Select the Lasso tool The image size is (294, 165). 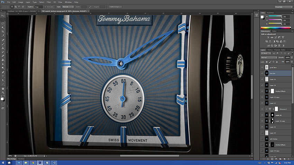pos(3,24)
